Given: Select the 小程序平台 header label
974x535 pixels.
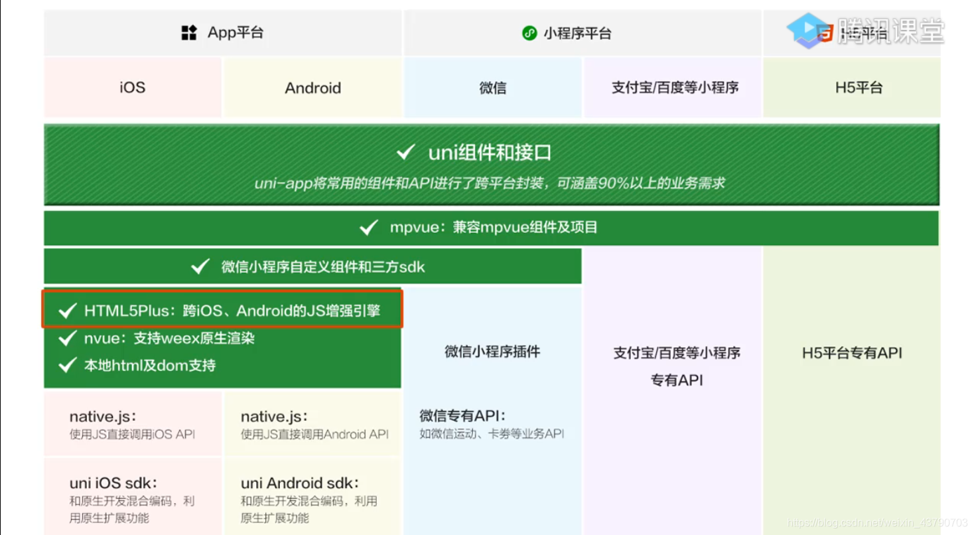Looking at the screenshot, I should [577, 33].
